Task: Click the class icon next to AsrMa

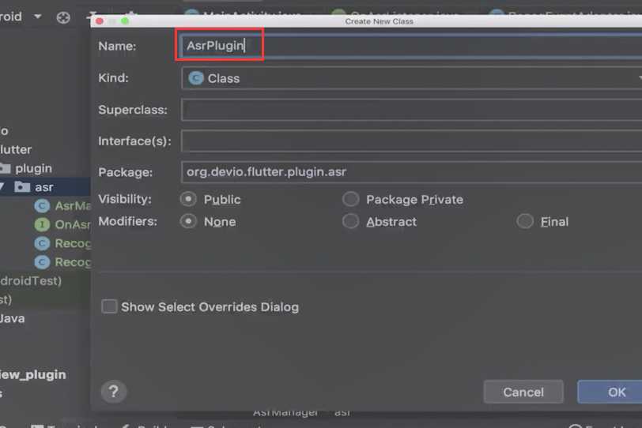Action: pos(42,205)
